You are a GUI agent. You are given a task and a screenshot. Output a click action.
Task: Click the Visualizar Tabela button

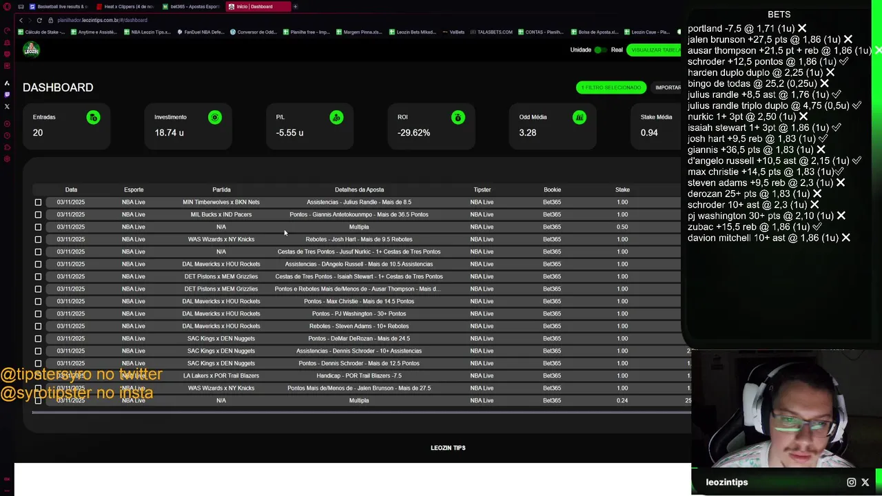pos(655,50)
